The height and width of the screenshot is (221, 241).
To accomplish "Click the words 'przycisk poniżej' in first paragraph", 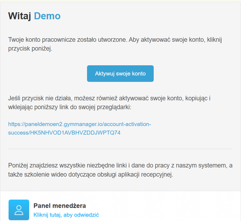I will [x=30, y=49].
